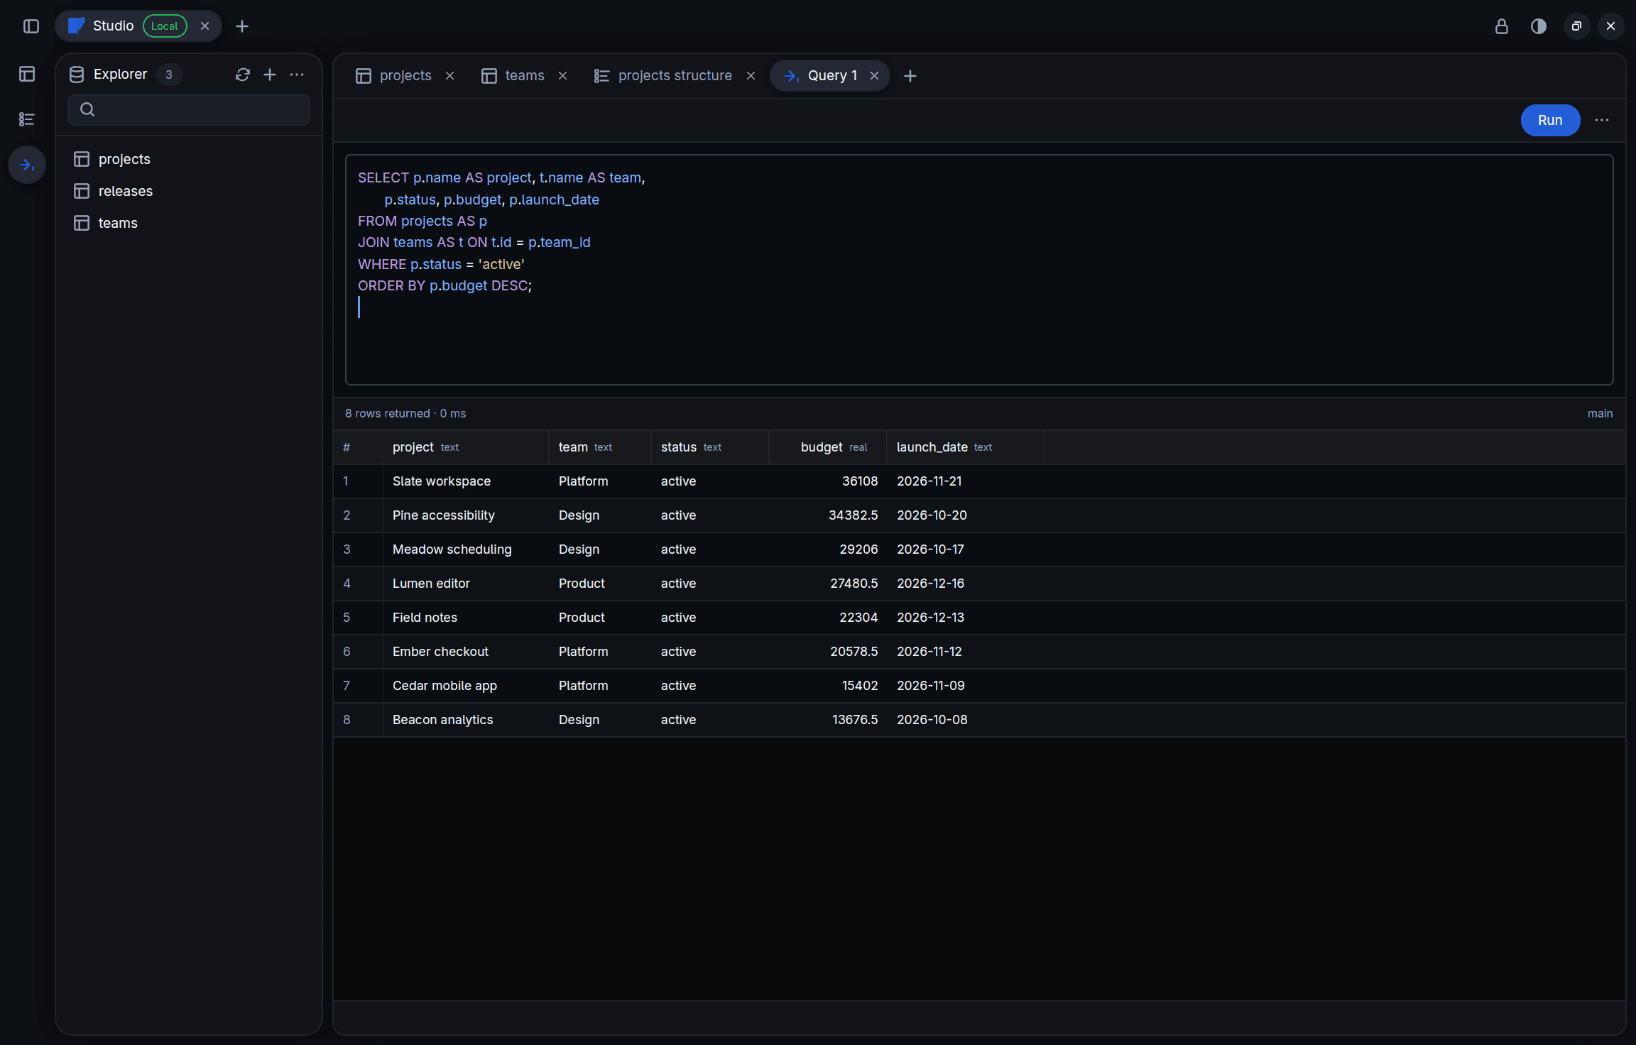The height and width of the screenshot is (1045, 1636).
Task: Close the projects tab
Action: [x=449, y=76]
